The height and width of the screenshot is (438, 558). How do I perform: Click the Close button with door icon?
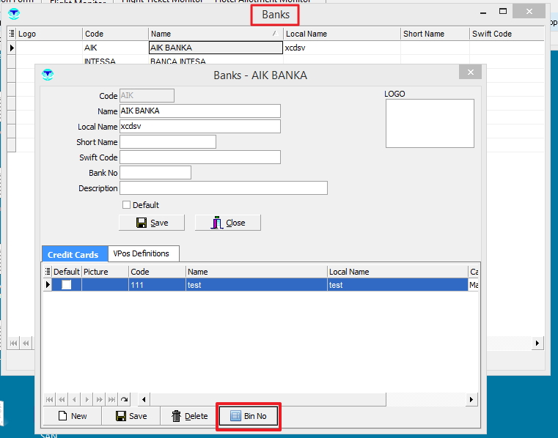[x=227, y=223]
